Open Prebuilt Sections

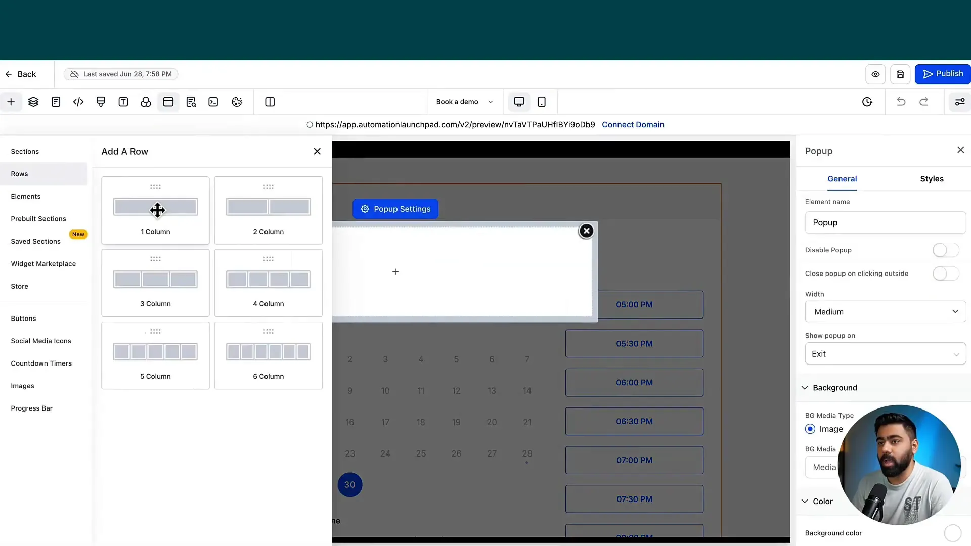(x=38, y=219)
